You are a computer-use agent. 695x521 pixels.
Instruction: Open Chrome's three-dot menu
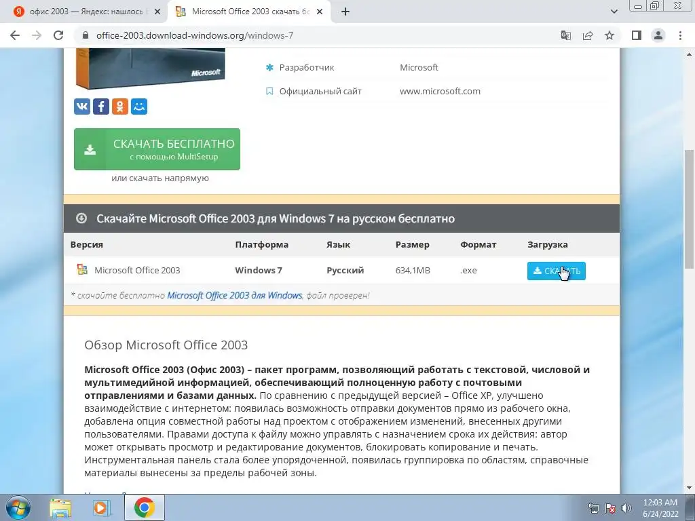click(680, 35)
